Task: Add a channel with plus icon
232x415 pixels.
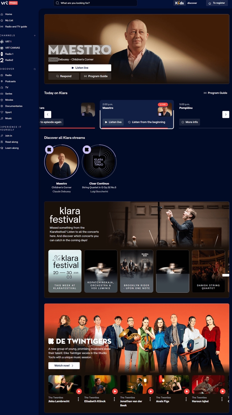Action: pyautogui.click(x=35, y=35)
